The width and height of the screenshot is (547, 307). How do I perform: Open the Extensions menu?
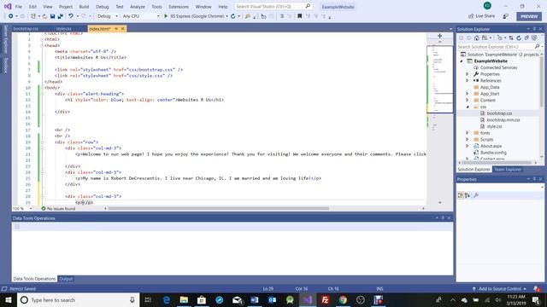(179, 7)
